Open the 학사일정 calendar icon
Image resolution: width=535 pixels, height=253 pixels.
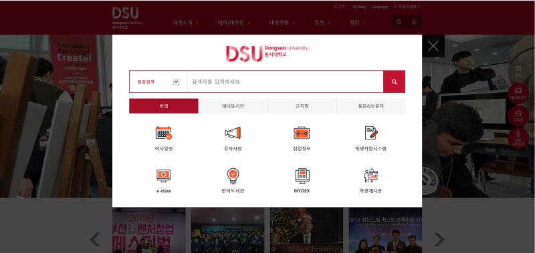click(x=164, y=133)
